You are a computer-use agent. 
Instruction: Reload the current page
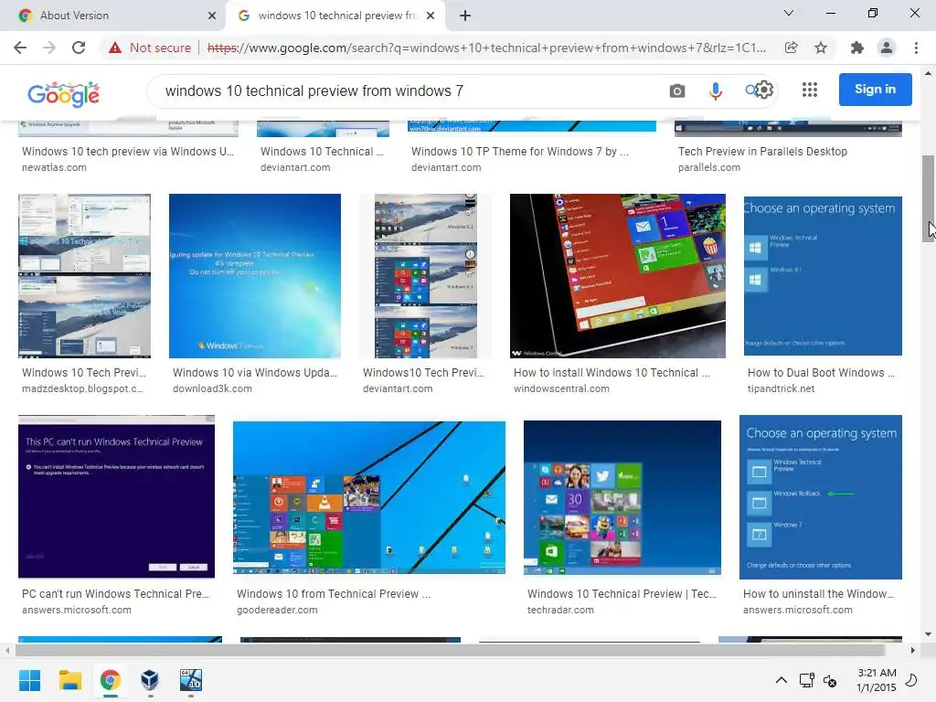(x=79, y=48)
